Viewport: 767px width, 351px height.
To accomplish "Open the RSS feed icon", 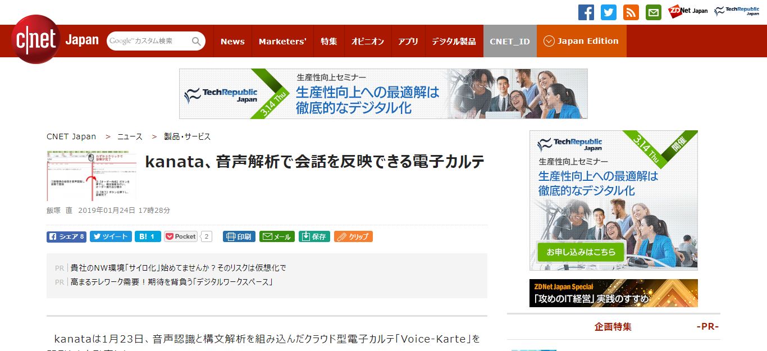I will [x=631, y=12].
